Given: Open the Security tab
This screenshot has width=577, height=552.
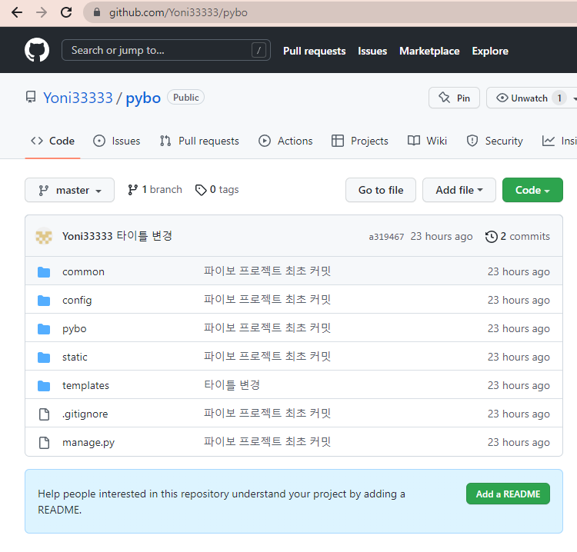Looking at the screenshot, I should pyautogui.click(x=495, y=141).
